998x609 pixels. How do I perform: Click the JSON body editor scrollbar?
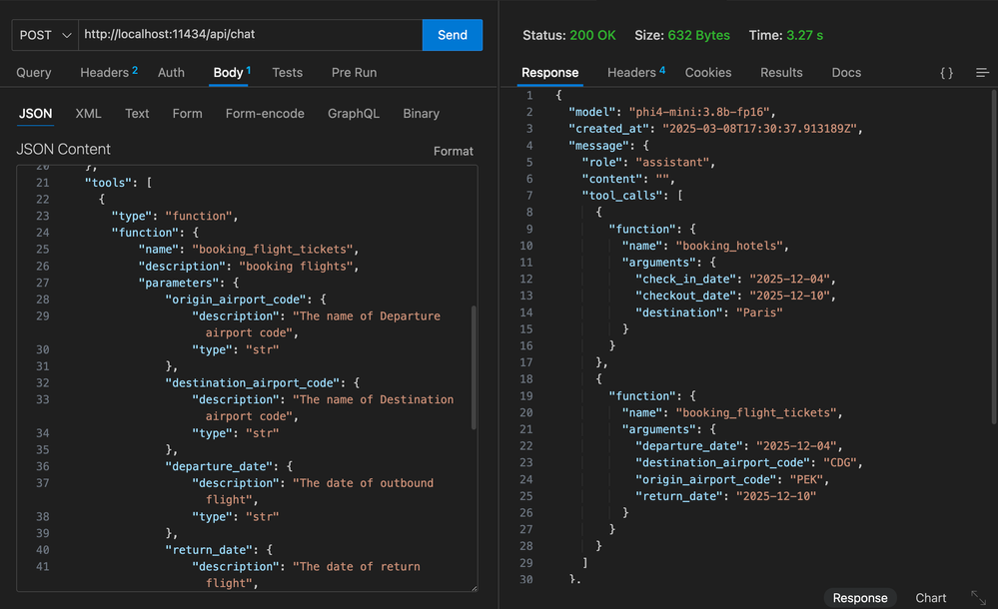click(x=474, y=369)
